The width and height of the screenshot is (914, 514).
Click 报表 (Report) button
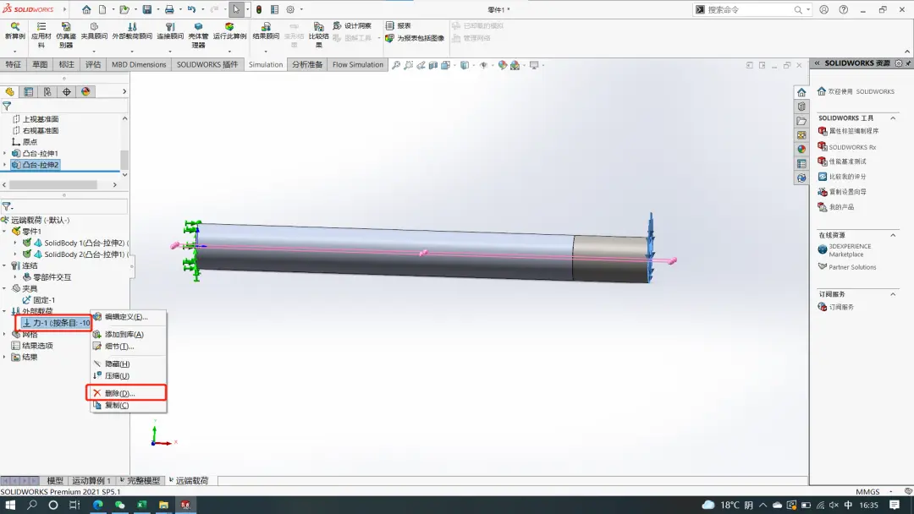[x=398, y=25]
